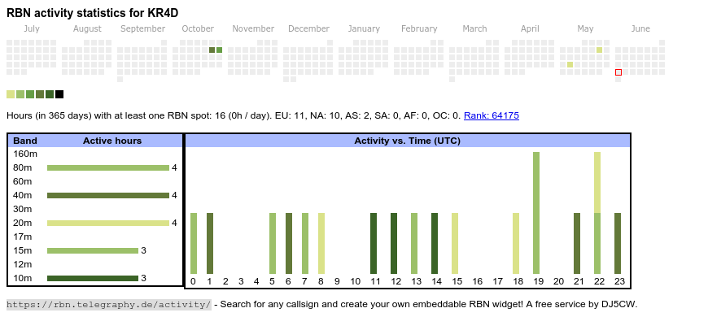Click the stacked bar at hour 22
This screenshot has height=317, width=708.
point(597,213)
